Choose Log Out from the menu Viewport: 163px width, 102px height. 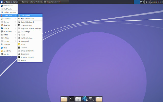(x=9, y=54)
